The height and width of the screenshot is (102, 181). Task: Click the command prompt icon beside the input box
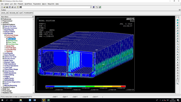click(21, 7)
